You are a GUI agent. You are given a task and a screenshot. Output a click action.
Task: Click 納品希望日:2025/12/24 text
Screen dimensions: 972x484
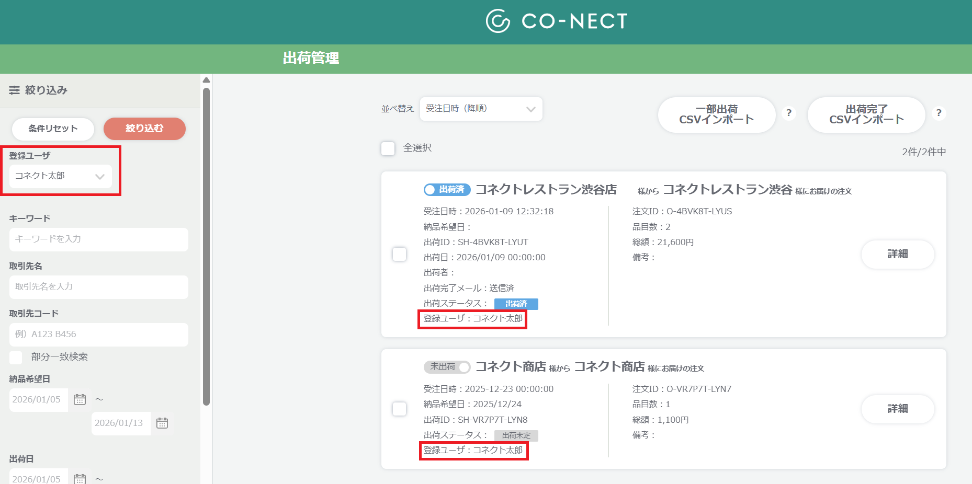(x=472, y=404)
